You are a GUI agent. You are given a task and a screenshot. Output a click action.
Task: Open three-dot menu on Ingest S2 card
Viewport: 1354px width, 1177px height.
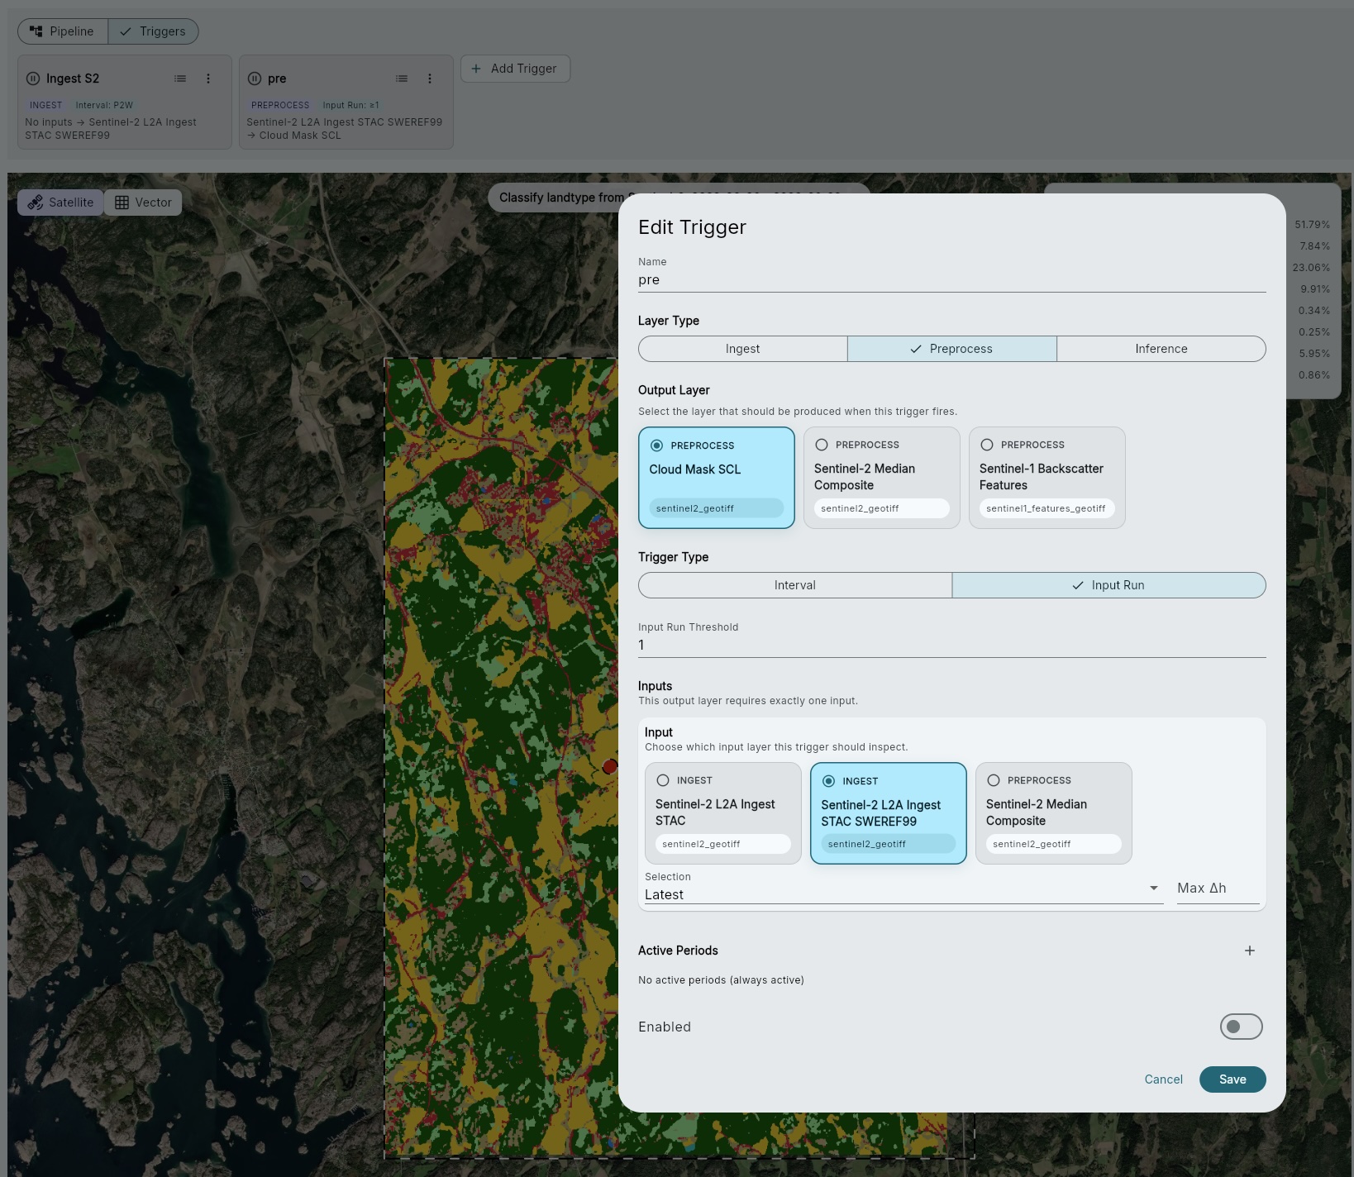pyautogui.click(x=208, y=79)
